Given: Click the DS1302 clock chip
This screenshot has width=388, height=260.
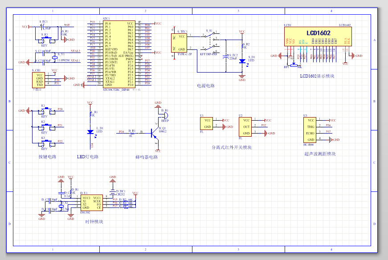Looking at the screenshot, I should [92, 203].
